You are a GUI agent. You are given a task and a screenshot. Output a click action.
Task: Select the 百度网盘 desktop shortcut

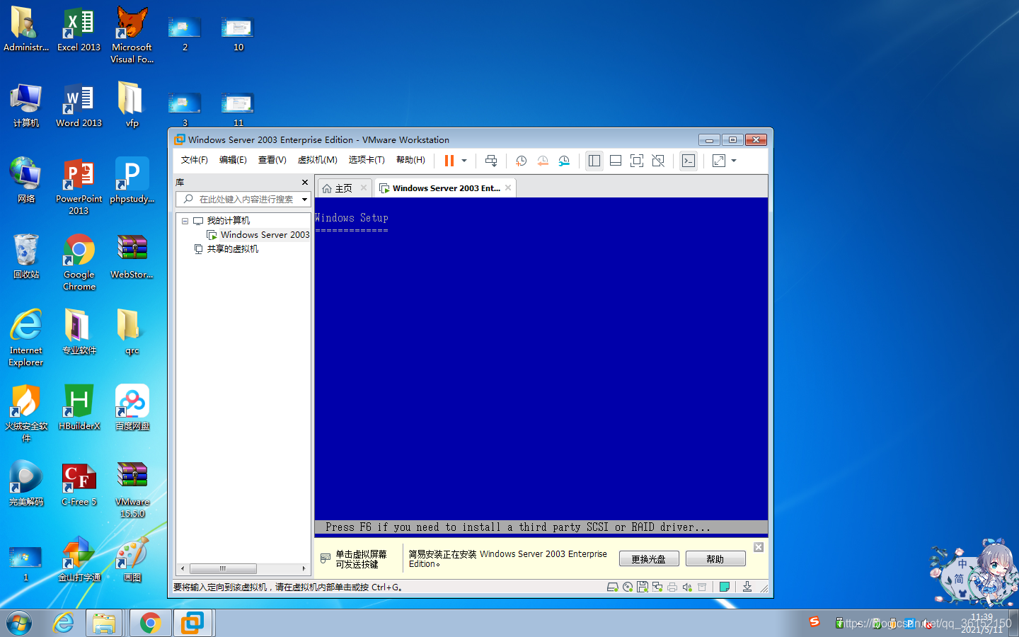(132, 407)
